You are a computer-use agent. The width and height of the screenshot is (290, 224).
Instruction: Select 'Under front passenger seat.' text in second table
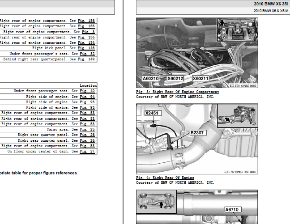point(41,91)
